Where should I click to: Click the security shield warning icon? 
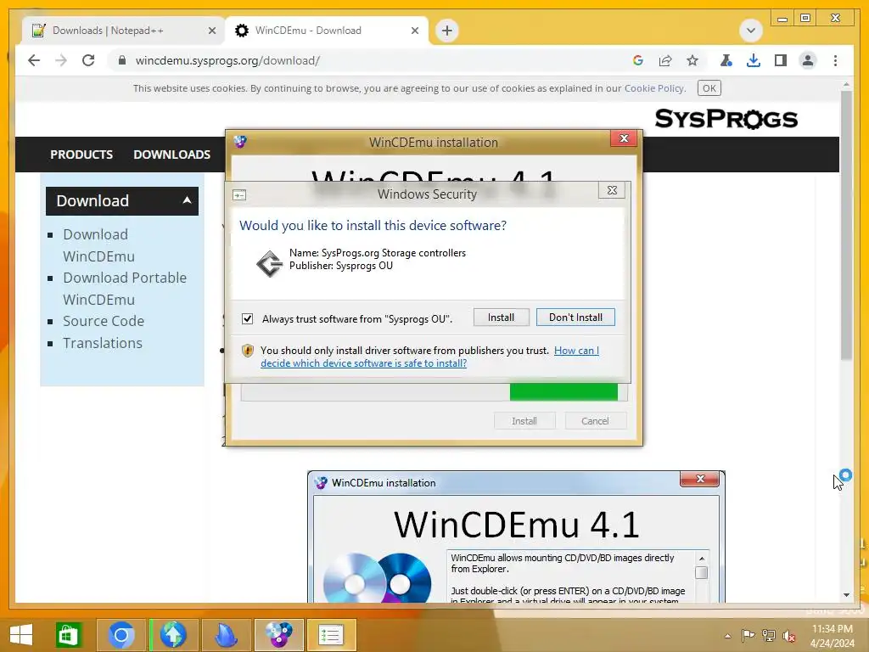coord(248,351)
